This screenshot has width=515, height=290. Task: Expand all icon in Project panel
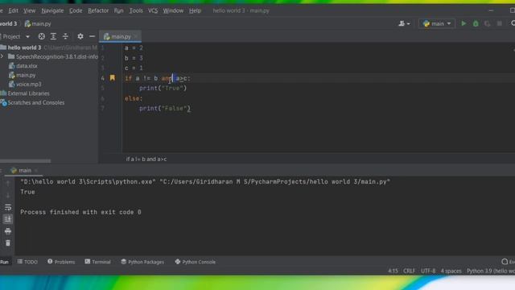coord(53,36)
